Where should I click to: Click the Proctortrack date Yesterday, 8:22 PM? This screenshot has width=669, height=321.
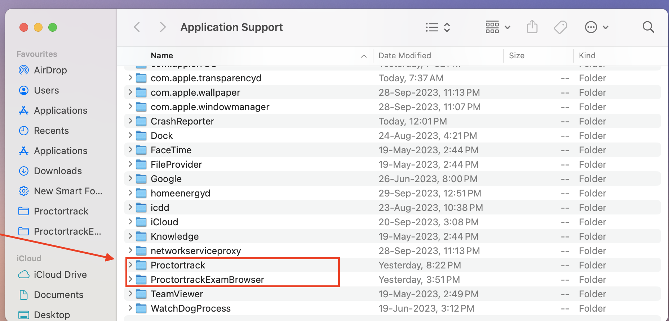pyautogui.click(x=420, y=265)
